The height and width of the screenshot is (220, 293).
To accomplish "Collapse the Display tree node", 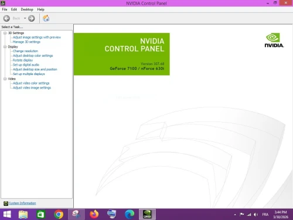I will 5,47.
